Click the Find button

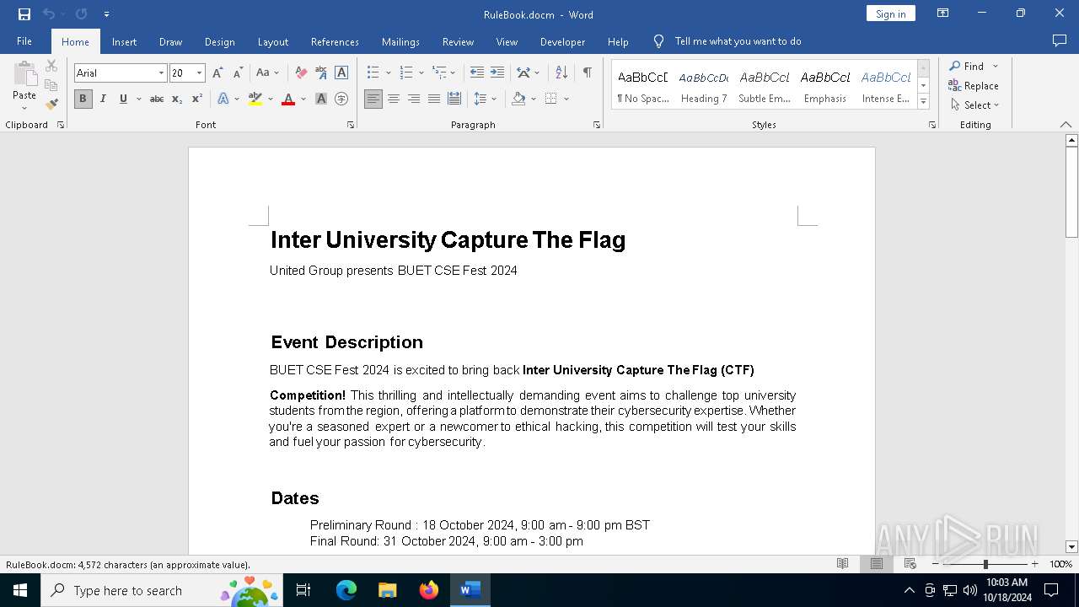pyautogui.click(x=966, y=66)
